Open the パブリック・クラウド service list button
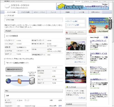 pos(76,33)
